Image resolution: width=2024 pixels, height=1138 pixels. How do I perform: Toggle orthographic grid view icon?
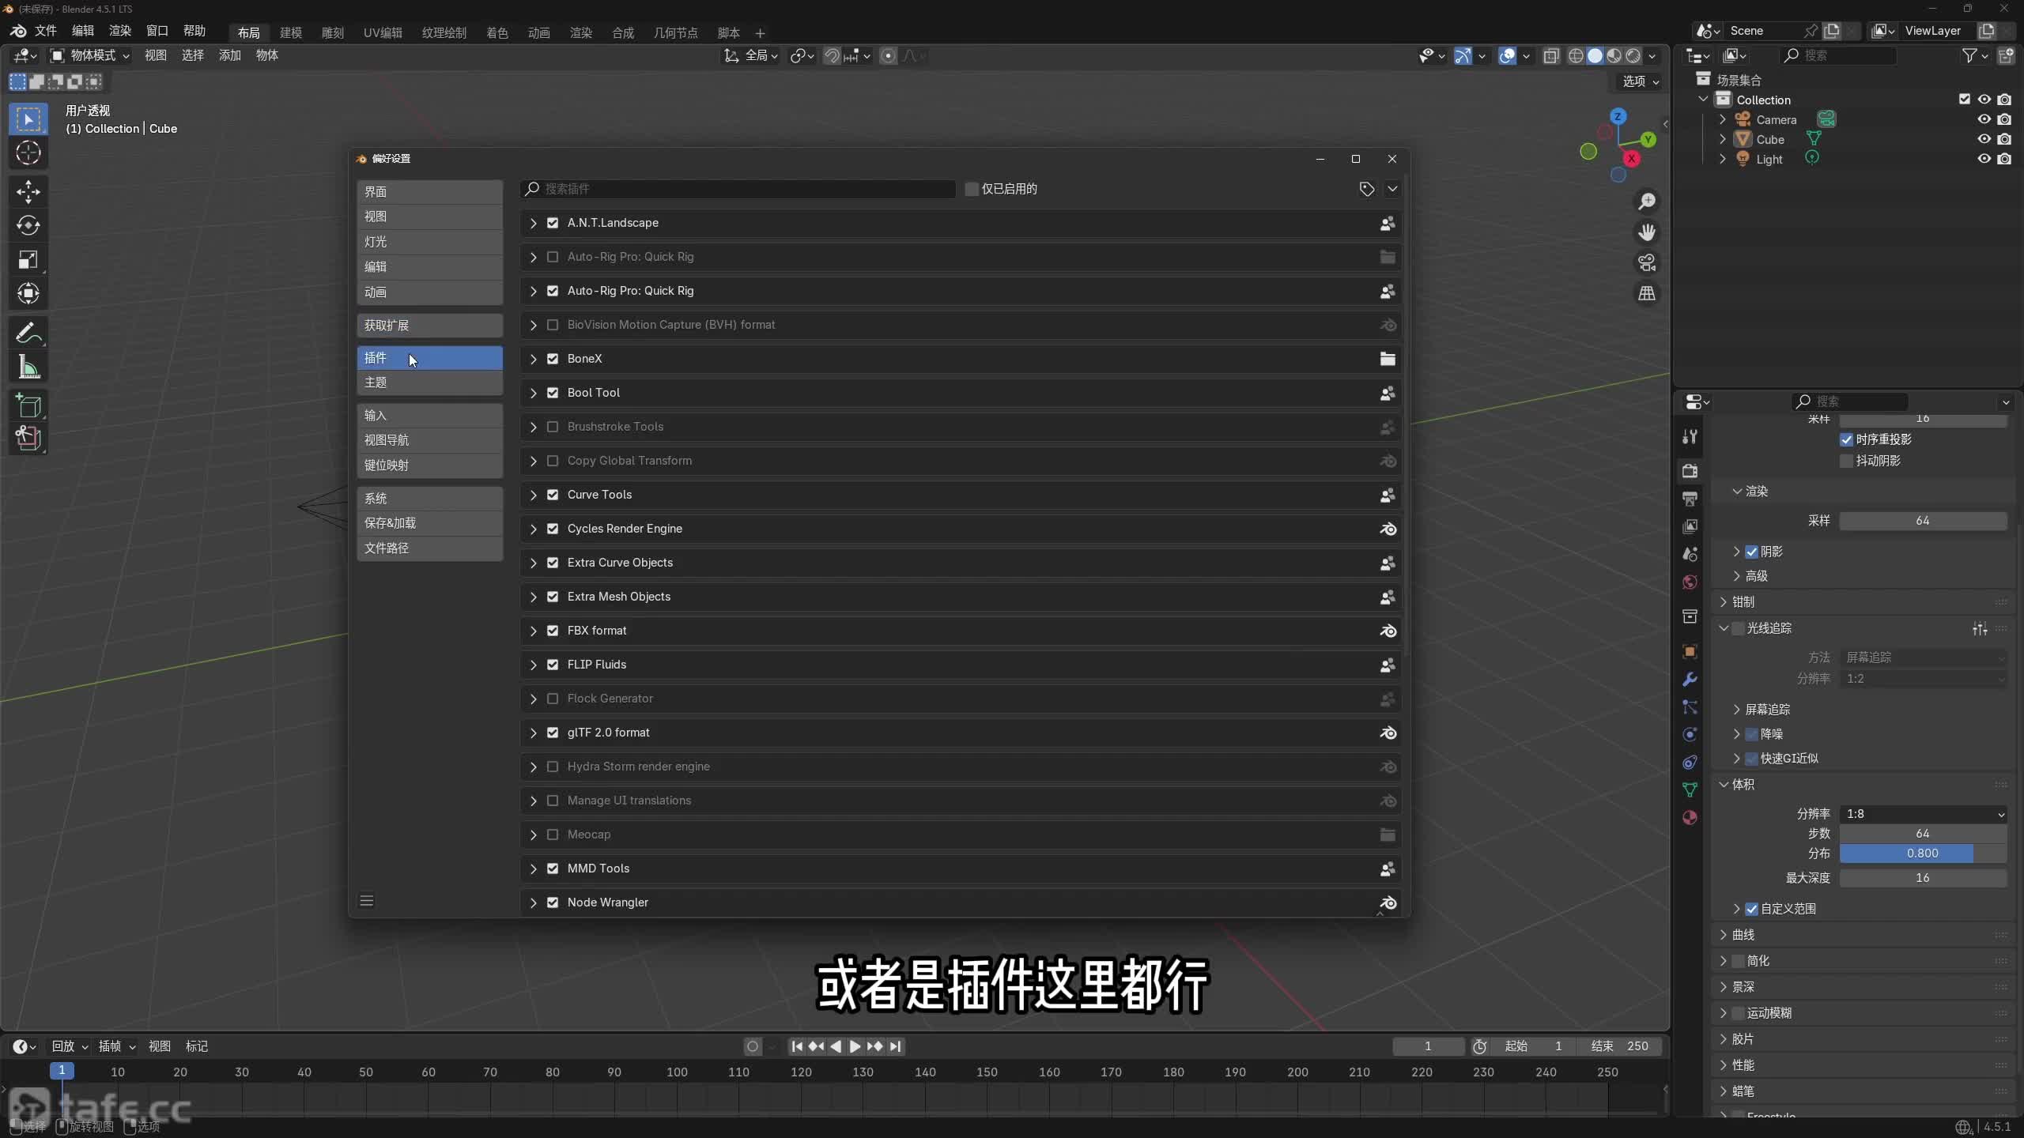pos(1647,293)
